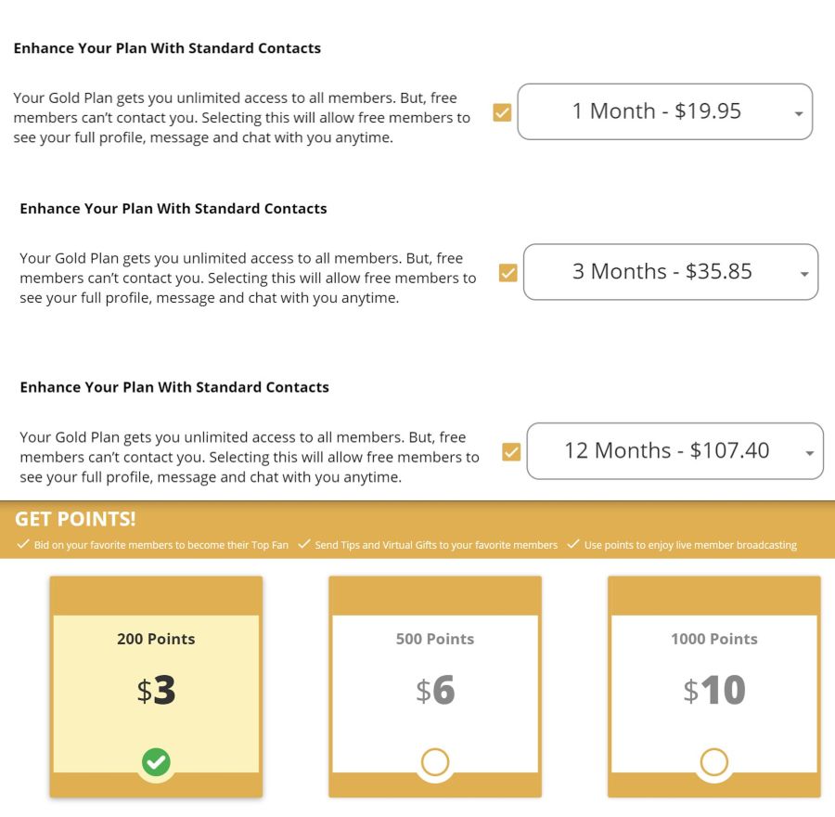
Task: Click the checkmark icon before Use points to enjoy
Action: pos(573,544)
